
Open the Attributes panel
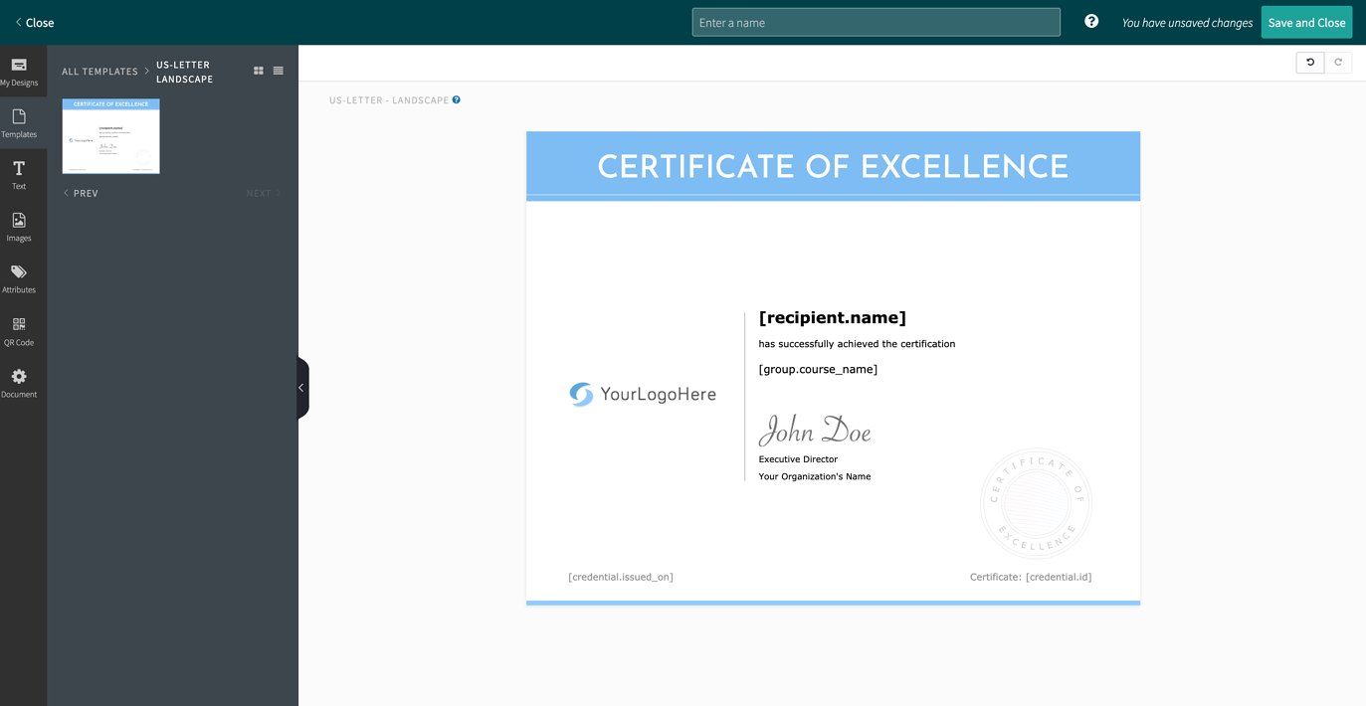[x=19, y=278]
